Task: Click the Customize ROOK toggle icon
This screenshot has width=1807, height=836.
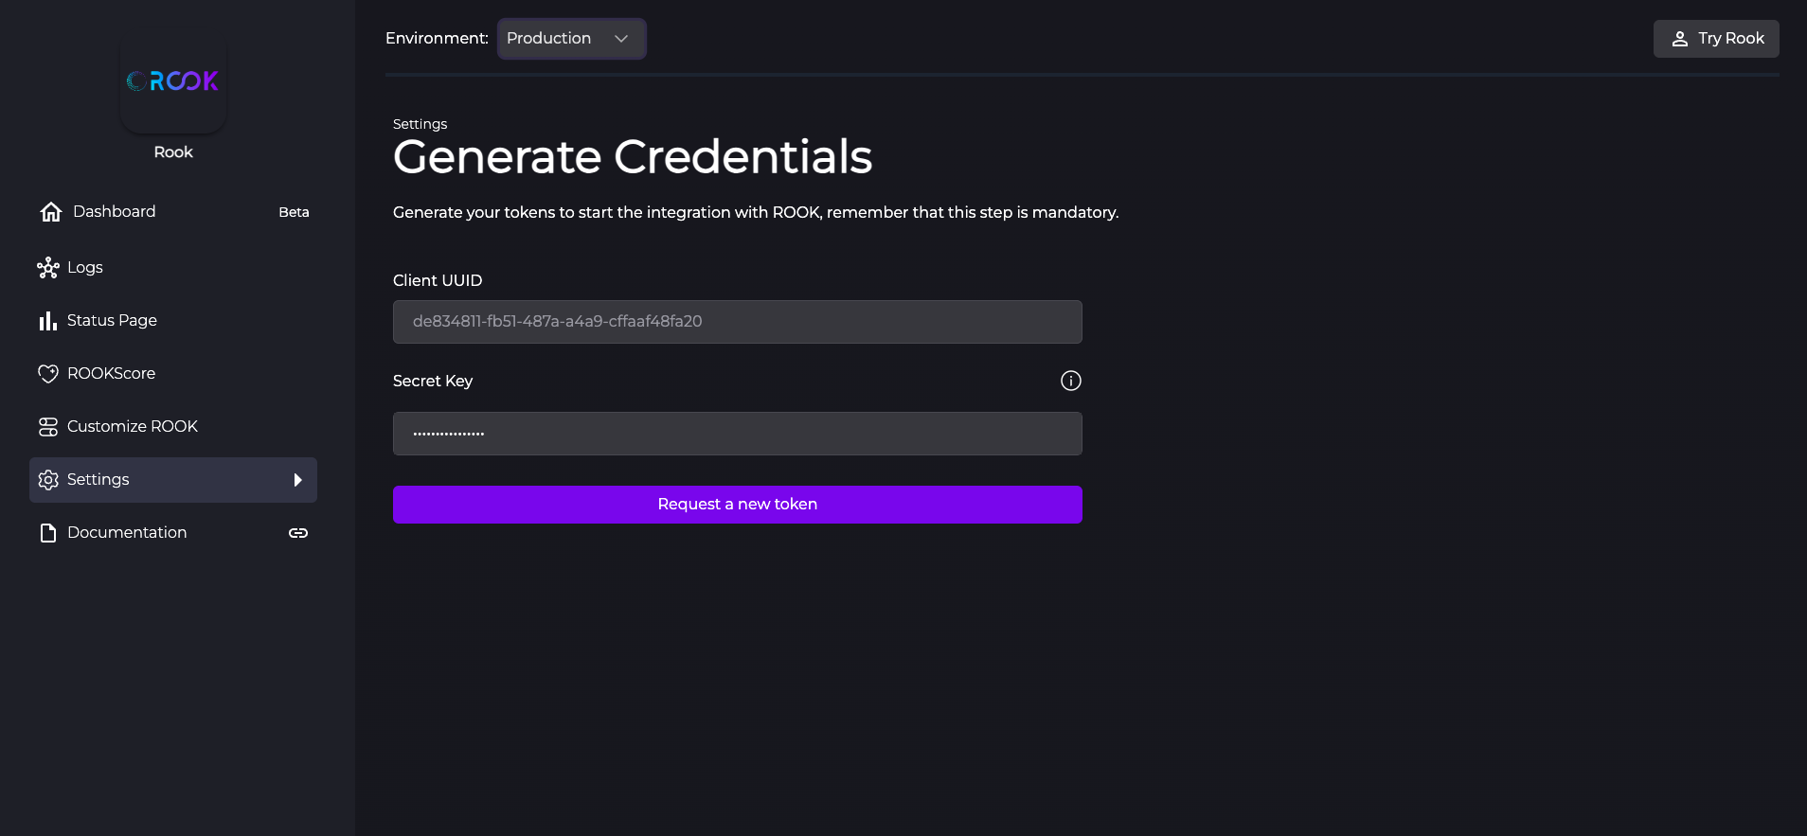Action: coord(48,427)
